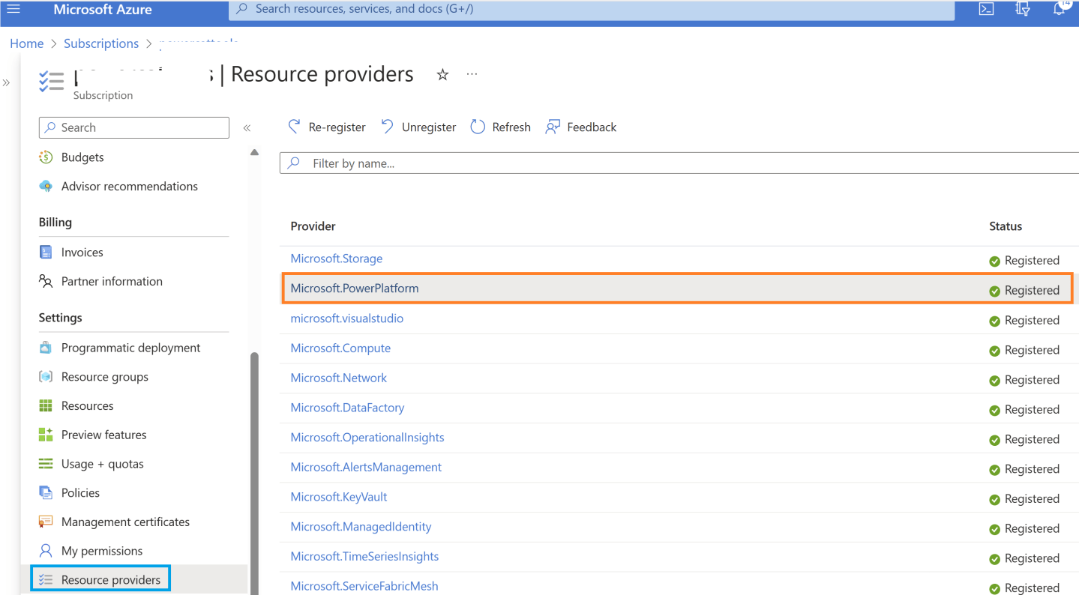The height and width of the screenshot is (595, 1079).
Task: Star this page as a favorite
Action: 442,74
